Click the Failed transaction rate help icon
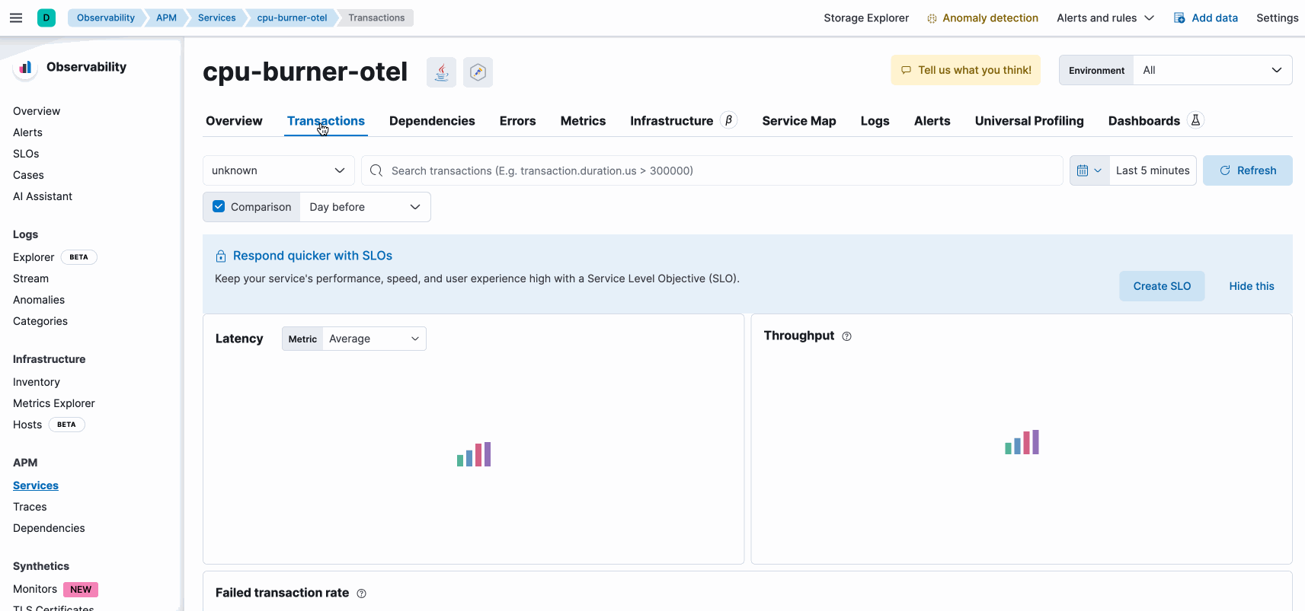1305x611 pixels. tap(361, 593)
